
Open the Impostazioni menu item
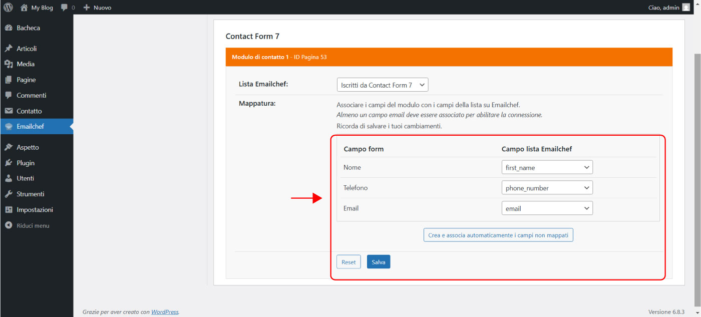click(35, 210)
